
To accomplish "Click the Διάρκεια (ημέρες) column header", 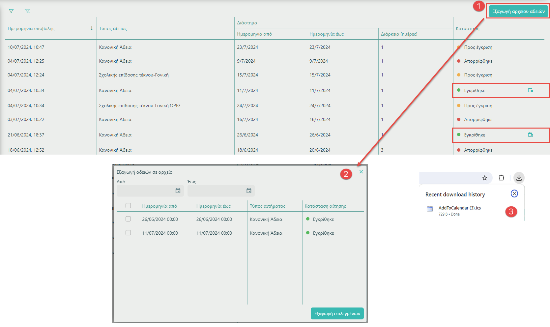I will coord(399,34).
